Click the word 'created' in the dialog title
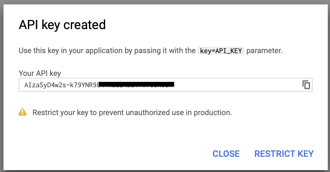This screenshot has height=172, width=330. click(84, 25)
